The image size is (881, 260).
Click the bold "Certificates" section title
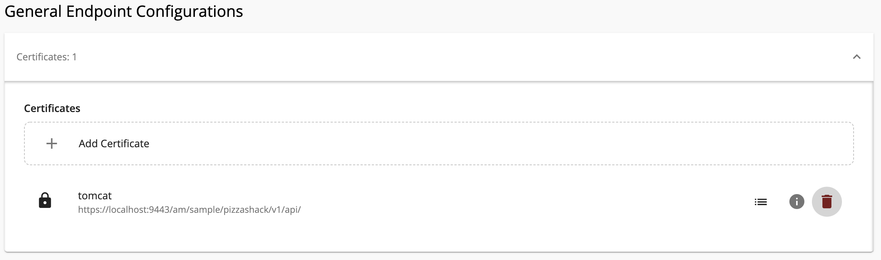point(52,108)
